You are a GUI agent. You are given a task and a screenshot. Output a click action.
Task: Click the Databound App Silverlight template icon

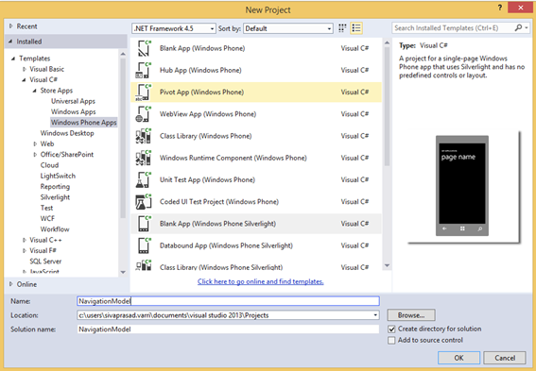pos(144,245)
